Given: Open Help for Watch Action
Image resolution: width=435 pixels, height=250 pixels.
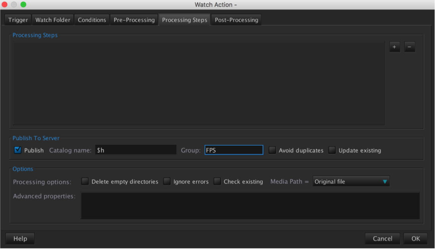Looking at the screenshot, I should [20, 239].
